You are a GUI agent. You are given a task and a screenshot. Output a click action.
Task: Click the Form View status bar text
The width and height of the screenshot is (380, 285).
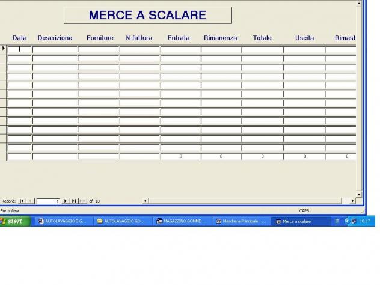tap(10, 211)
